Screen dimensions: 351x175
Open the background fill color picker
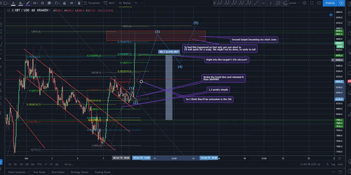[x=21, y=3]
